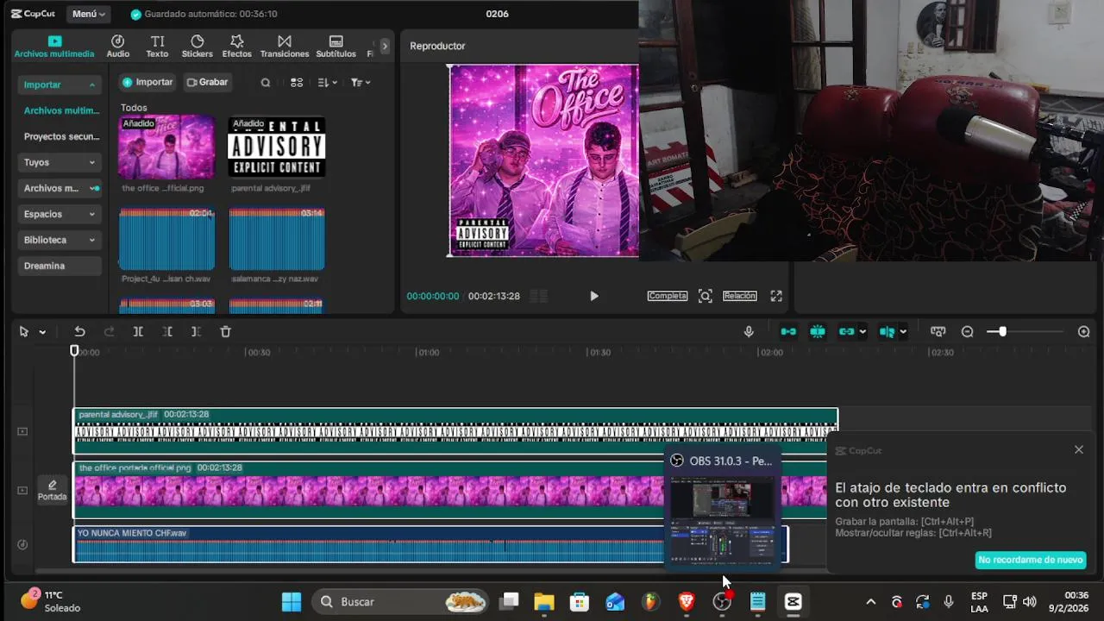Click the Importar media button
This screenshot has width=1104, height=621.
(147, 82)
